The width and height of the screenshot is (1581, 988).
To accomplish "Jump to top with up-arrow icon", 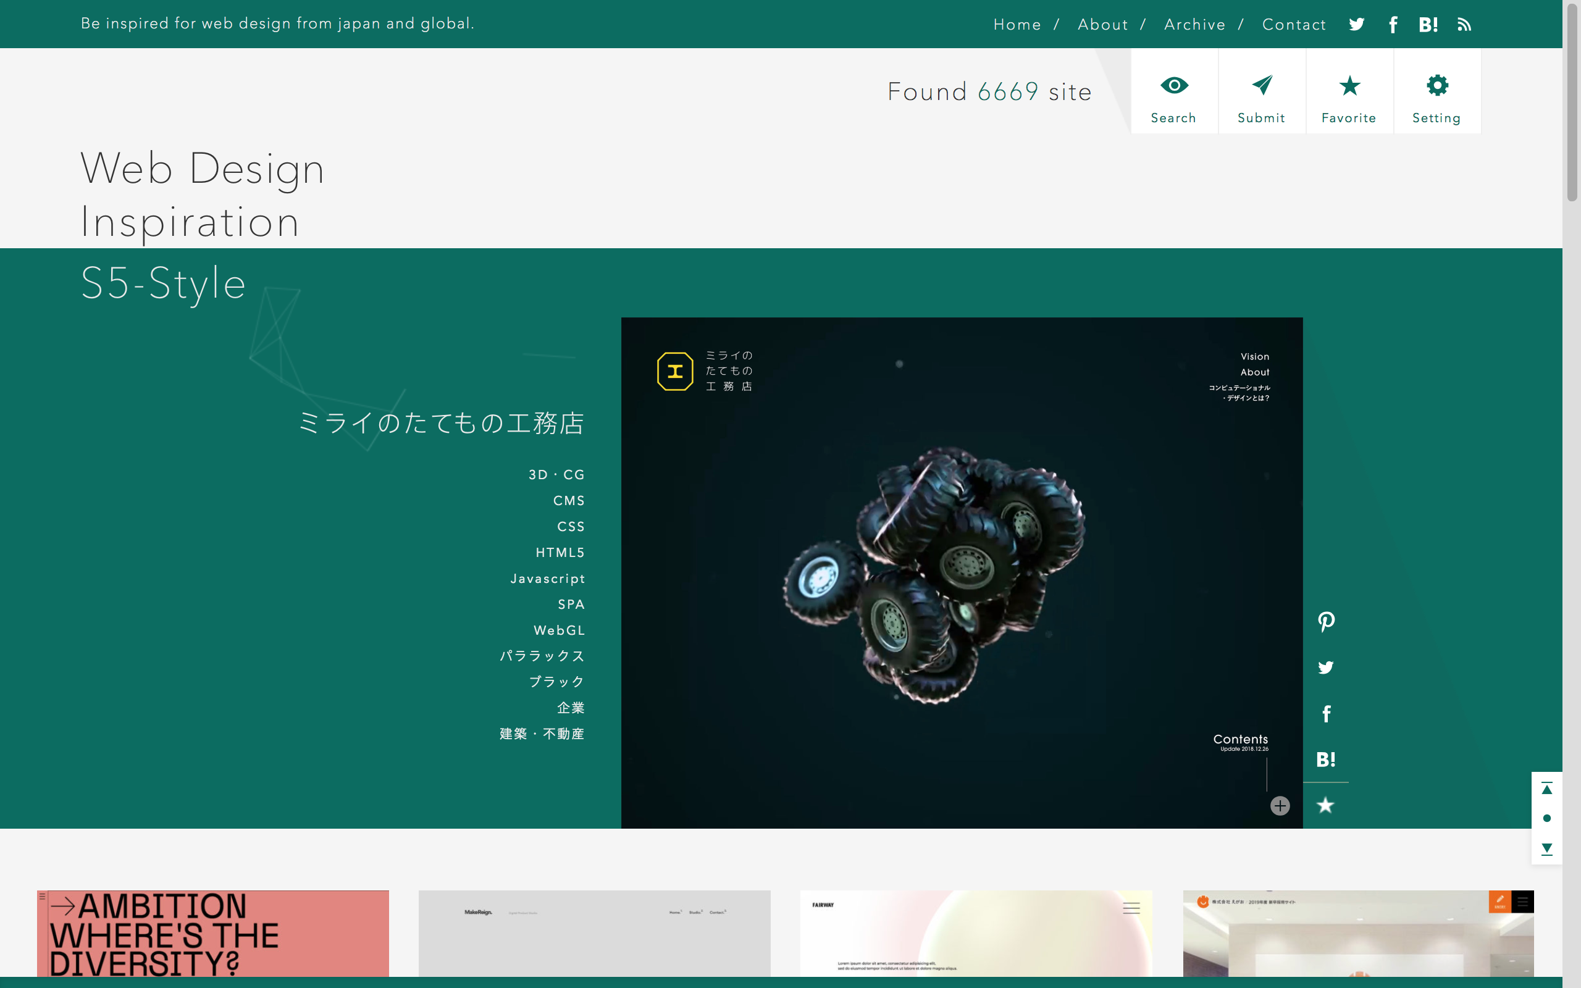I will pyautogui.click(x=1546, y=788).
